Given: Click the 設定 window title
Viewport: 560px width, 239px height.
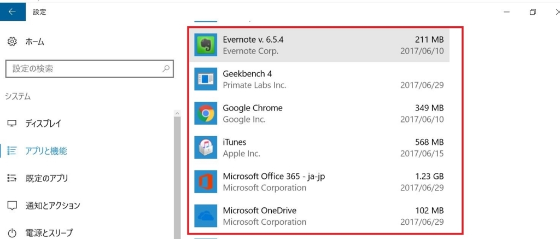Looking at the screenshot, I should click(x=39, y=12).
